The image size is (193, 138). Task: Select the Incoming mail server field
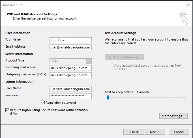tap(70, 68)
